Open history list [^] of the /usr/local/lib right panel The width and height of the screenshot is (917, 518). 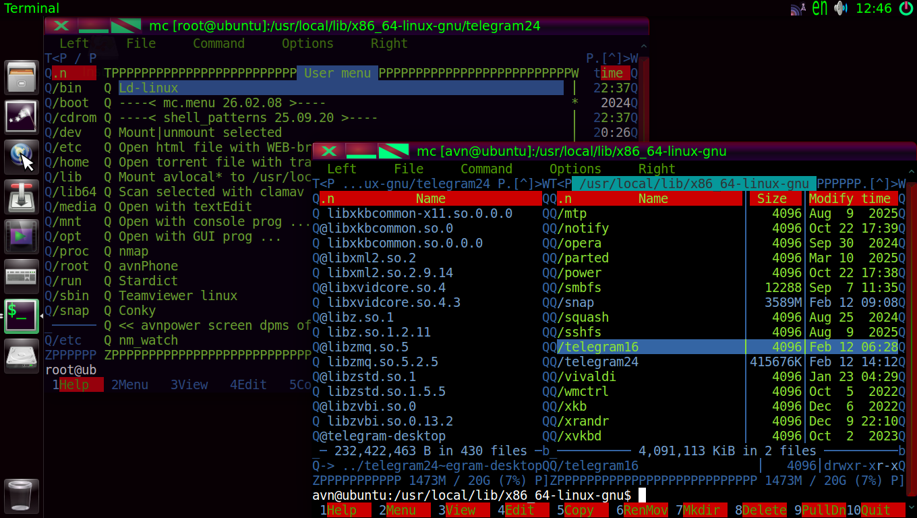[x=879, y=183]
